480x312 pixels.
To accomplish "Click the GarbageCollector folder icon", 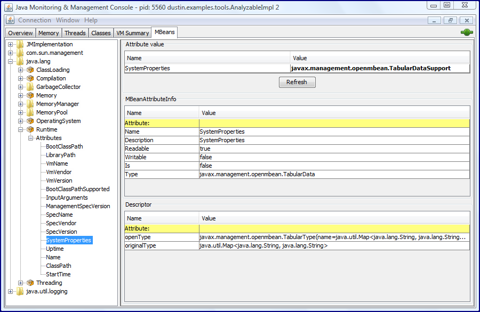I will coord(30,87).
